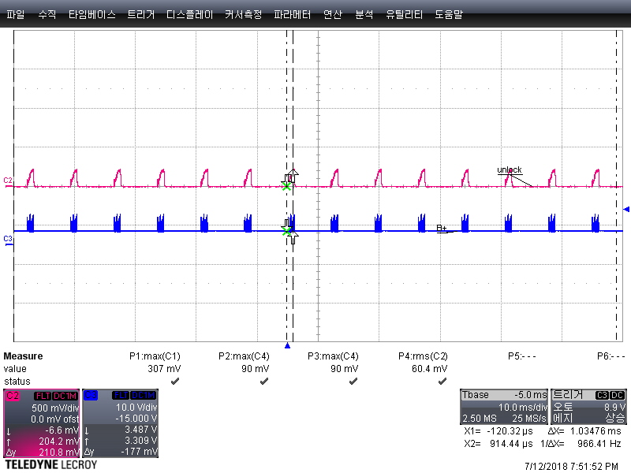The height and width of the screenshot is (473, 631).
Task: Open the 타임베이스 menu
Action: [91, 15]
